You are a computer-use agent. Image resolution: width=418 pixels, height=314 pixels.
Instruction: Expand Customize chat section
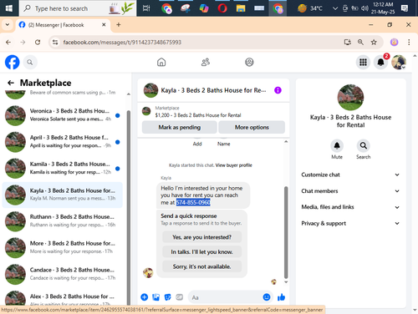click(x=350, y=175)
